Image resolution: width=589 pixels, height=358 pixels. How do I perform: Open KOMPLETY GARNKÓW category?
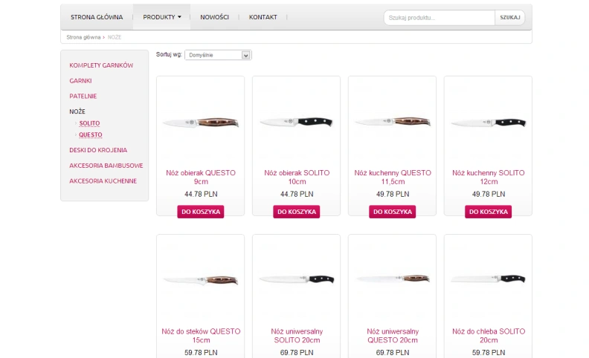click(101, 65)
